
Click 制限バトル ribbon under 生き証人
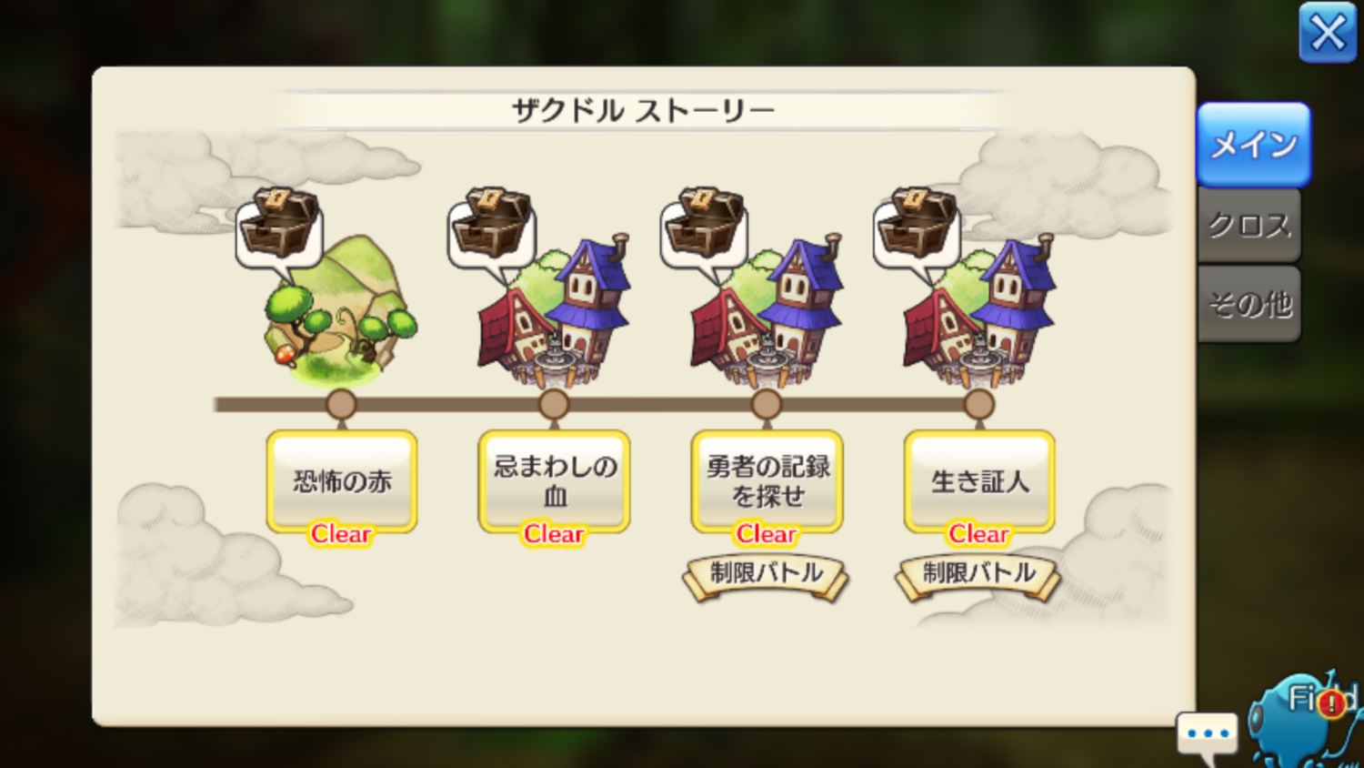979,576
